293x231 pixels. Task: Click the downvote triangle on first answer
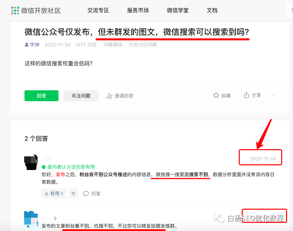(73, 194)
